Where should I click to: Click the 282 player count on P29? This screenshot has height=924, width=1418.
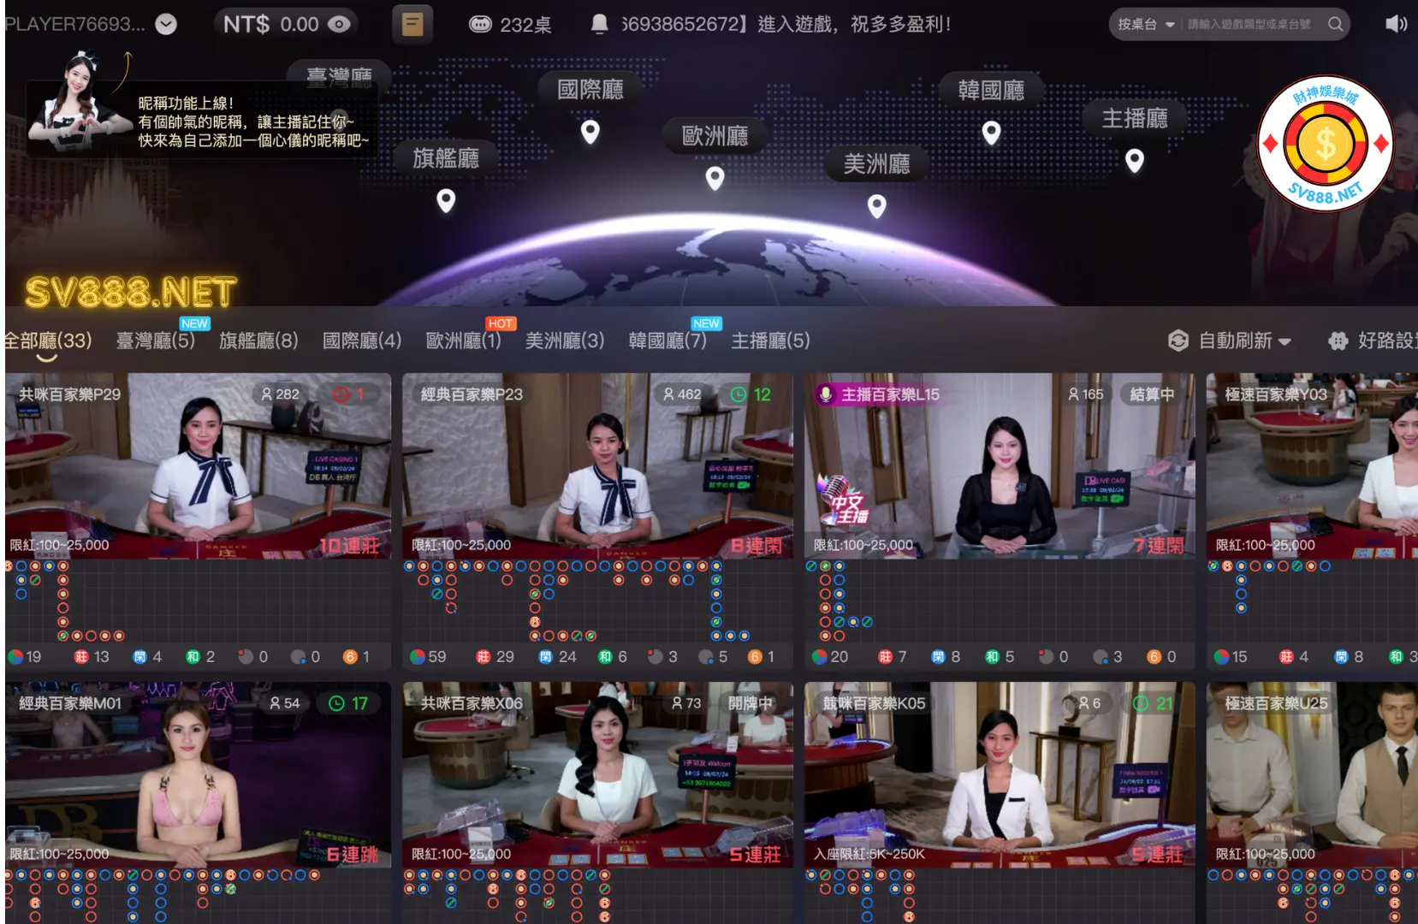pos(280,394)
